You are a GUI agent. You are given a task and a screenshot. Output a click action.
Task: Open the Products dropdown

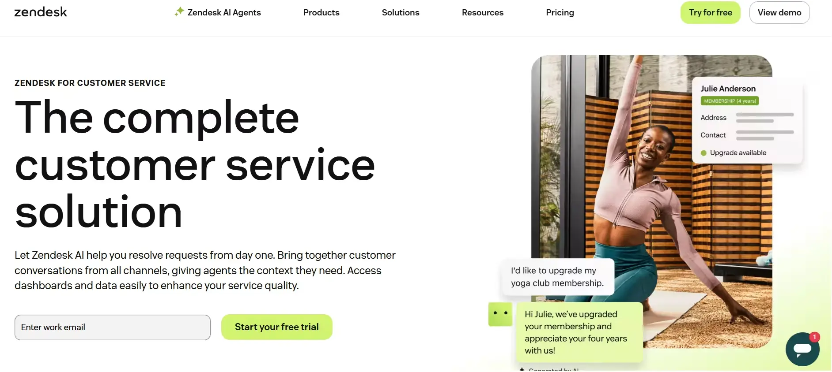click(x=321, y=12)
